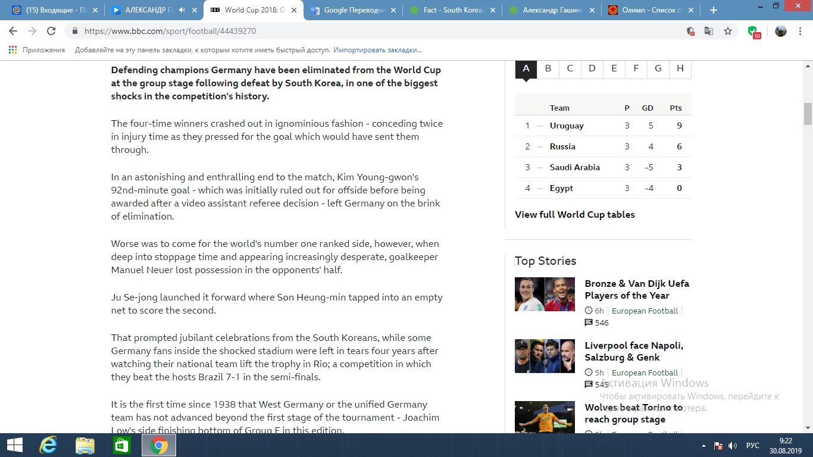Click the Pts column header
This screenshot has width=813, height=457.
point(676,108)
